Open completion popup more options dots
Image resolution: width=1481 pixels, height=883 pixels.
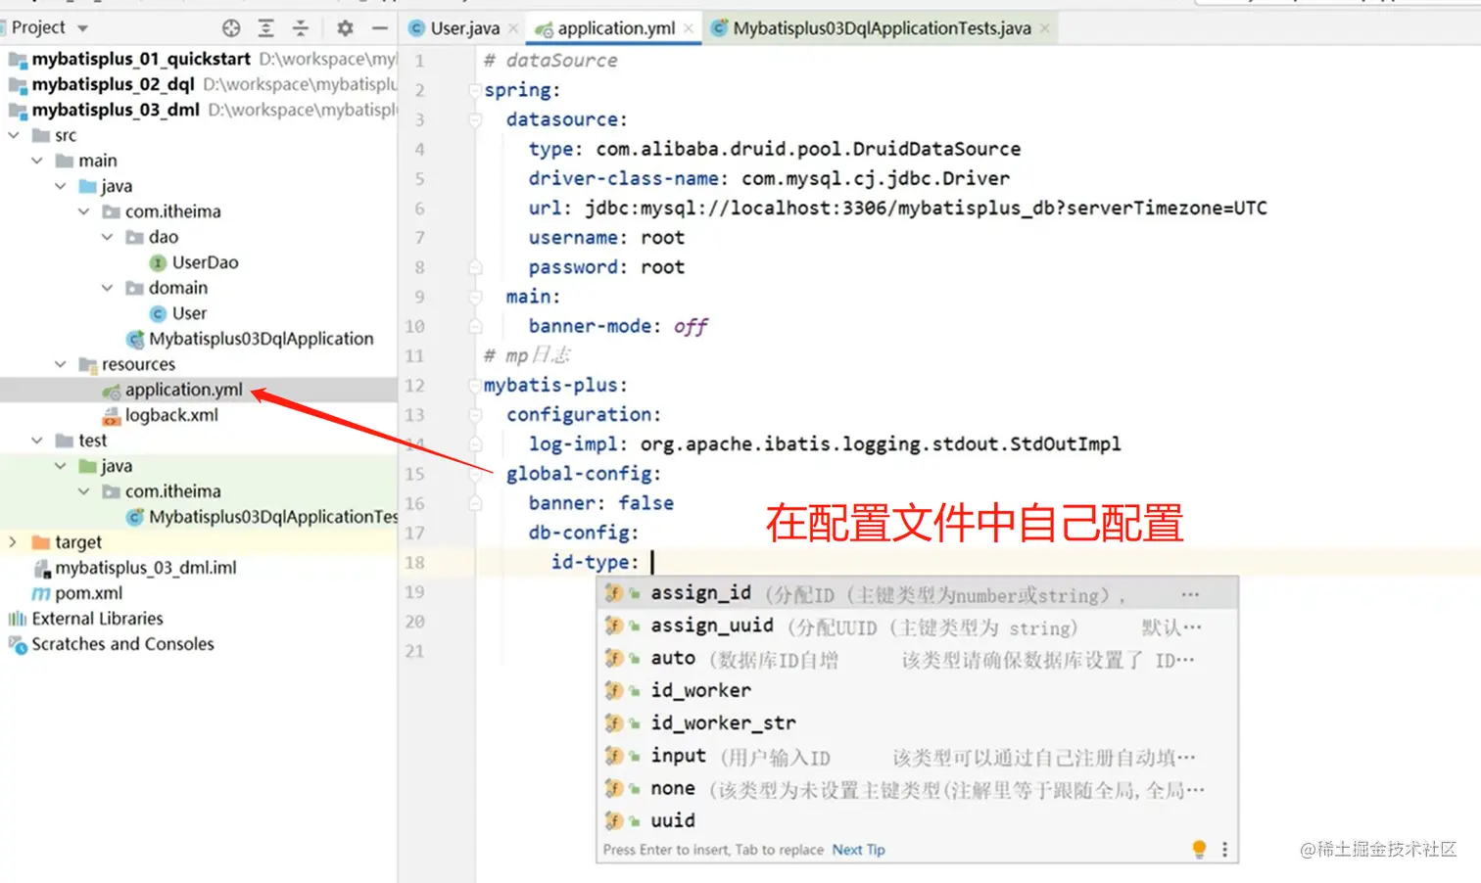tap(1224, 850)
